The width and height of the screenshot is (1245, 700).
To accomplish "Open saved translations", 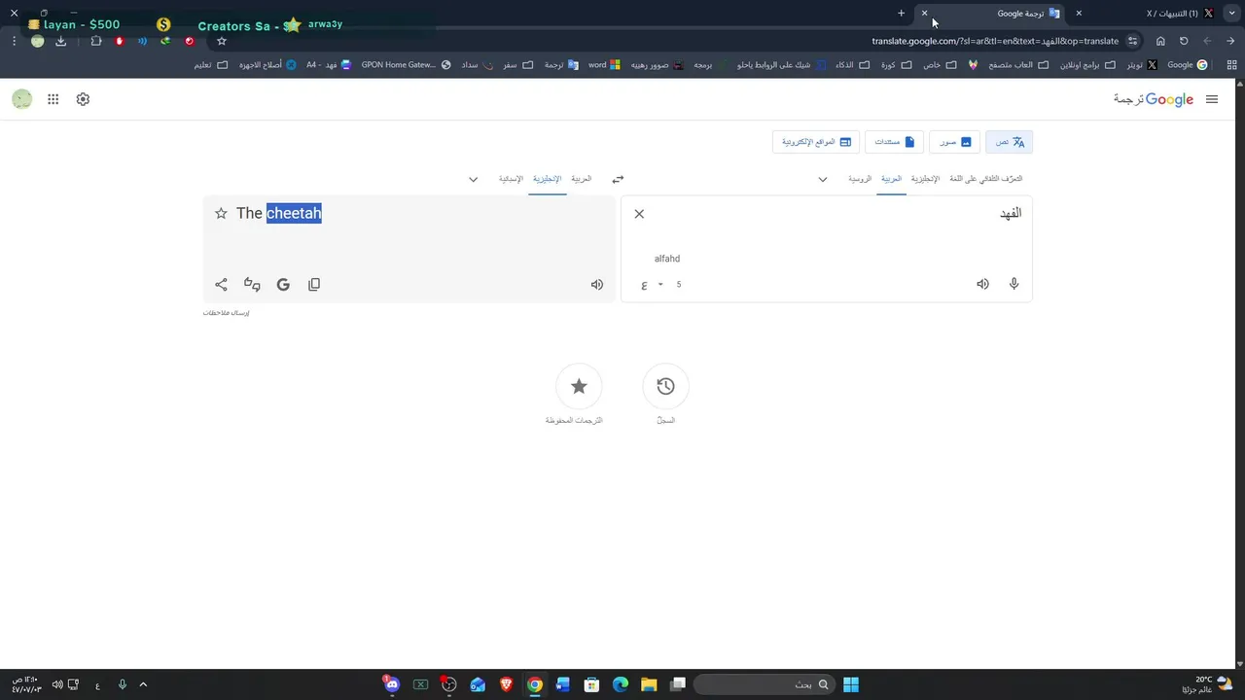I will coord(579,386).
